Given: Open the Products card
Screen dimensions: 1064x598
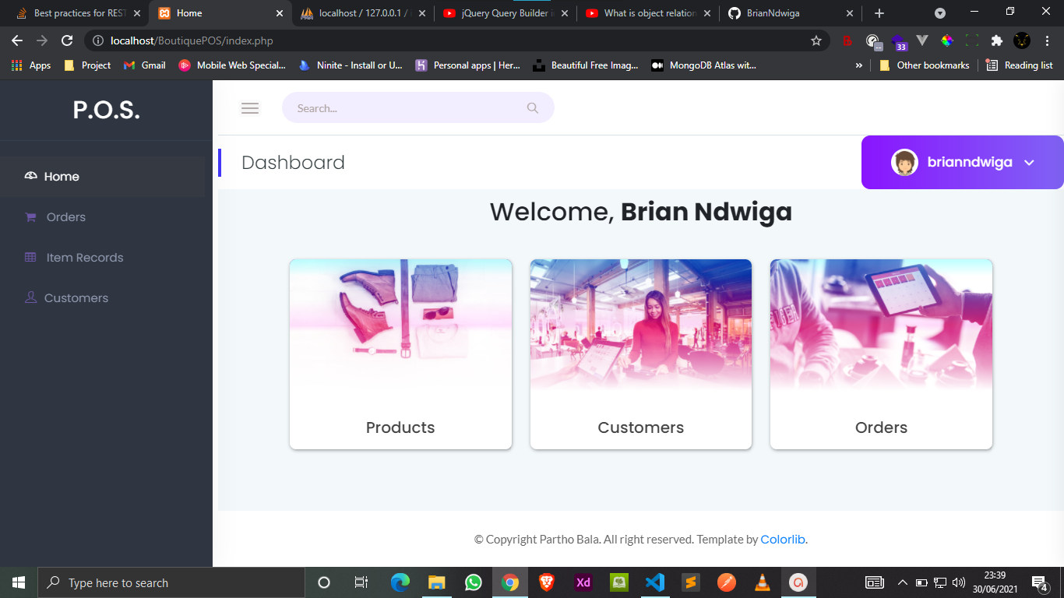Looking at the screenshot, I should tap(400, 354).
